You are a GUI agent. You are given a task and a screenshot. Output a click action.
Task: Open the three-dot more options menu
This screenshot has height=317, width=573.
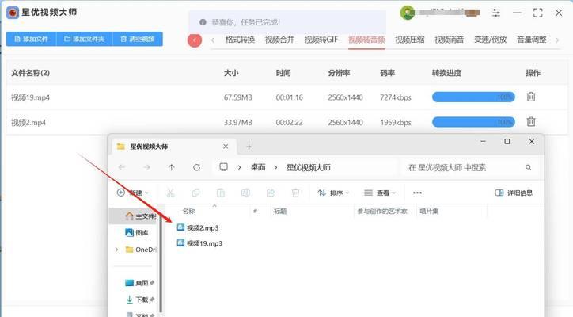[417, 193]
